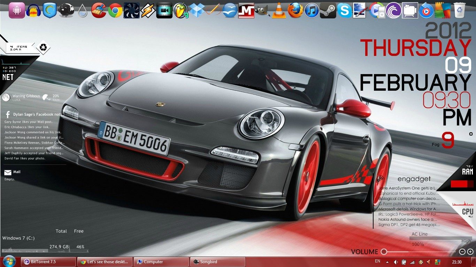
Task: Launch Firefox from the dock
Action: tap(295, 10)
